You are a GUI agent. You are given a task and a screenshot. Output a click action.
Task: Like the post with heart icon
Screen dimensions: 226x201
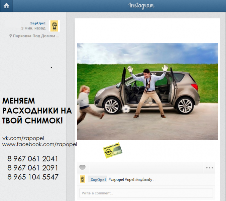point(82,167)
